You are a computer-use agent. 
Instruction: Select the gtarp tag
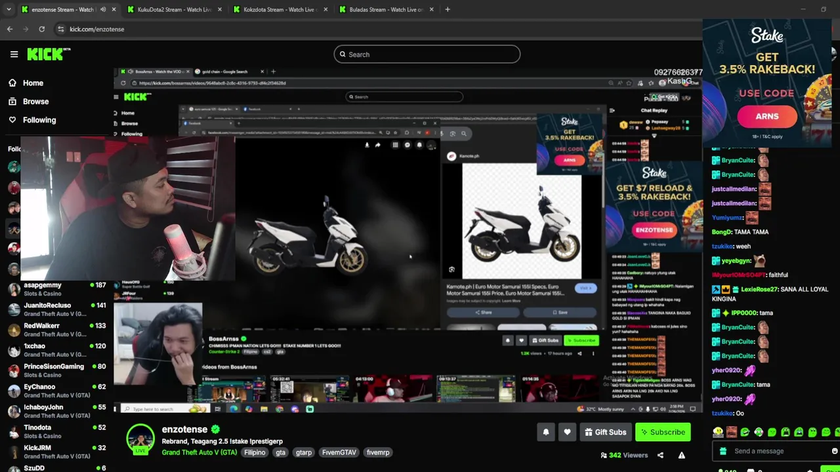point(303,452)
